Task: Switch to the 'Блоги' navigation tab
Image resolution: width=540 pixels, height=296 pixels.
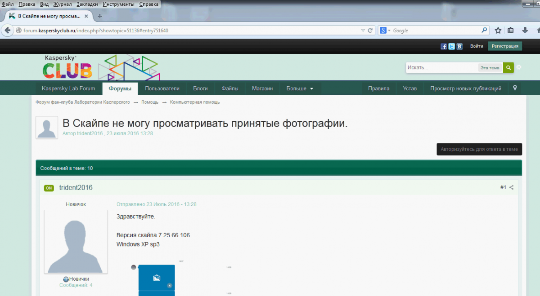Action: click(x=200, y=88)
